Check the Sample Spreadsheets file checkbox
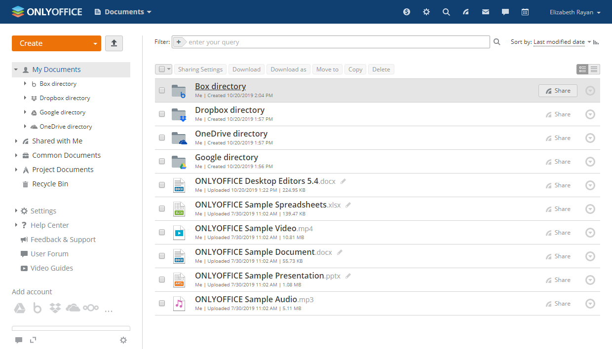Image resolution: width=612 pixels, height=349 pixels. (x=162, y=209)
